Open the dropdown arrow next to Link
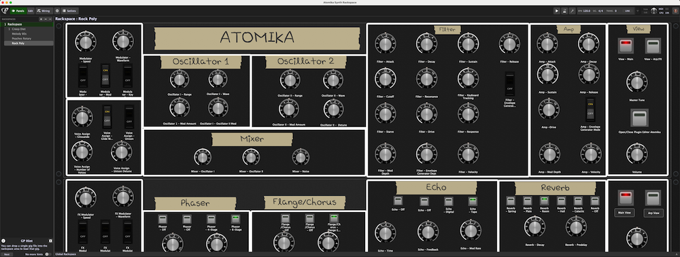 click(x=638, y=10)
